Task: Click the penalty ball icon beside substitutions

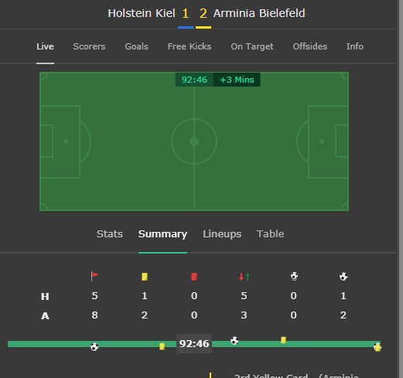Action: pos(294,276)
